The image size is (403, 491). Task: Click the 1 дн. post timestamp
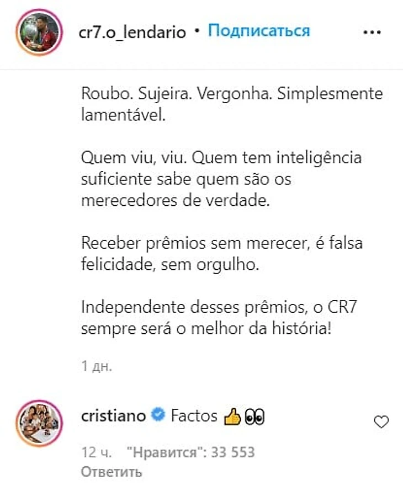pyautogui.click(x=97, y=366)
